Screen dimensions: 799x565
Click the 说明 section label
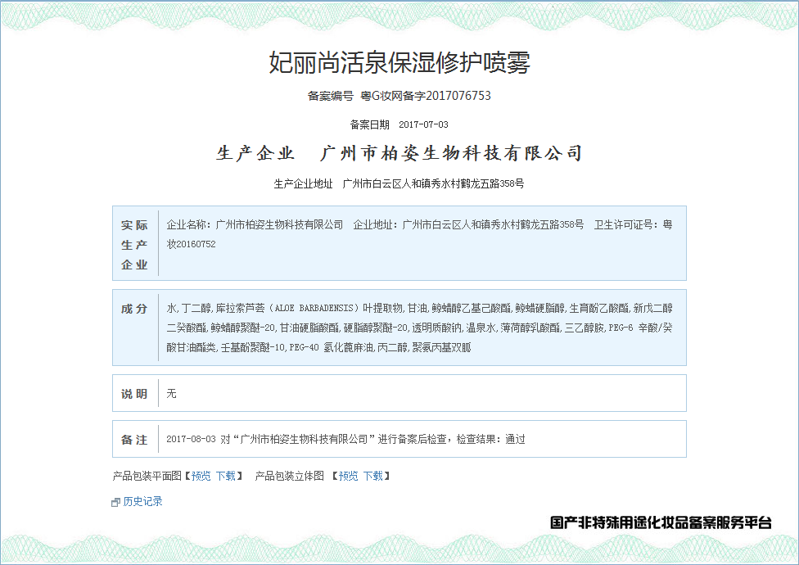coord(134,394)
